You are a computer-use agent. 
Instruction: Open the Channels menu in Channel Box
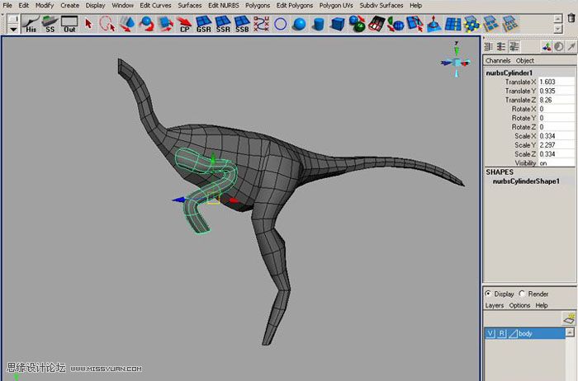click(x=498, y=60)
